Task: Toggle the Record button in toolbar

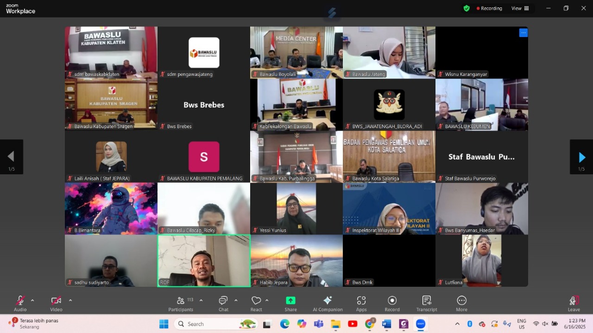Action: pyautogui.click(x=392, y=303)
